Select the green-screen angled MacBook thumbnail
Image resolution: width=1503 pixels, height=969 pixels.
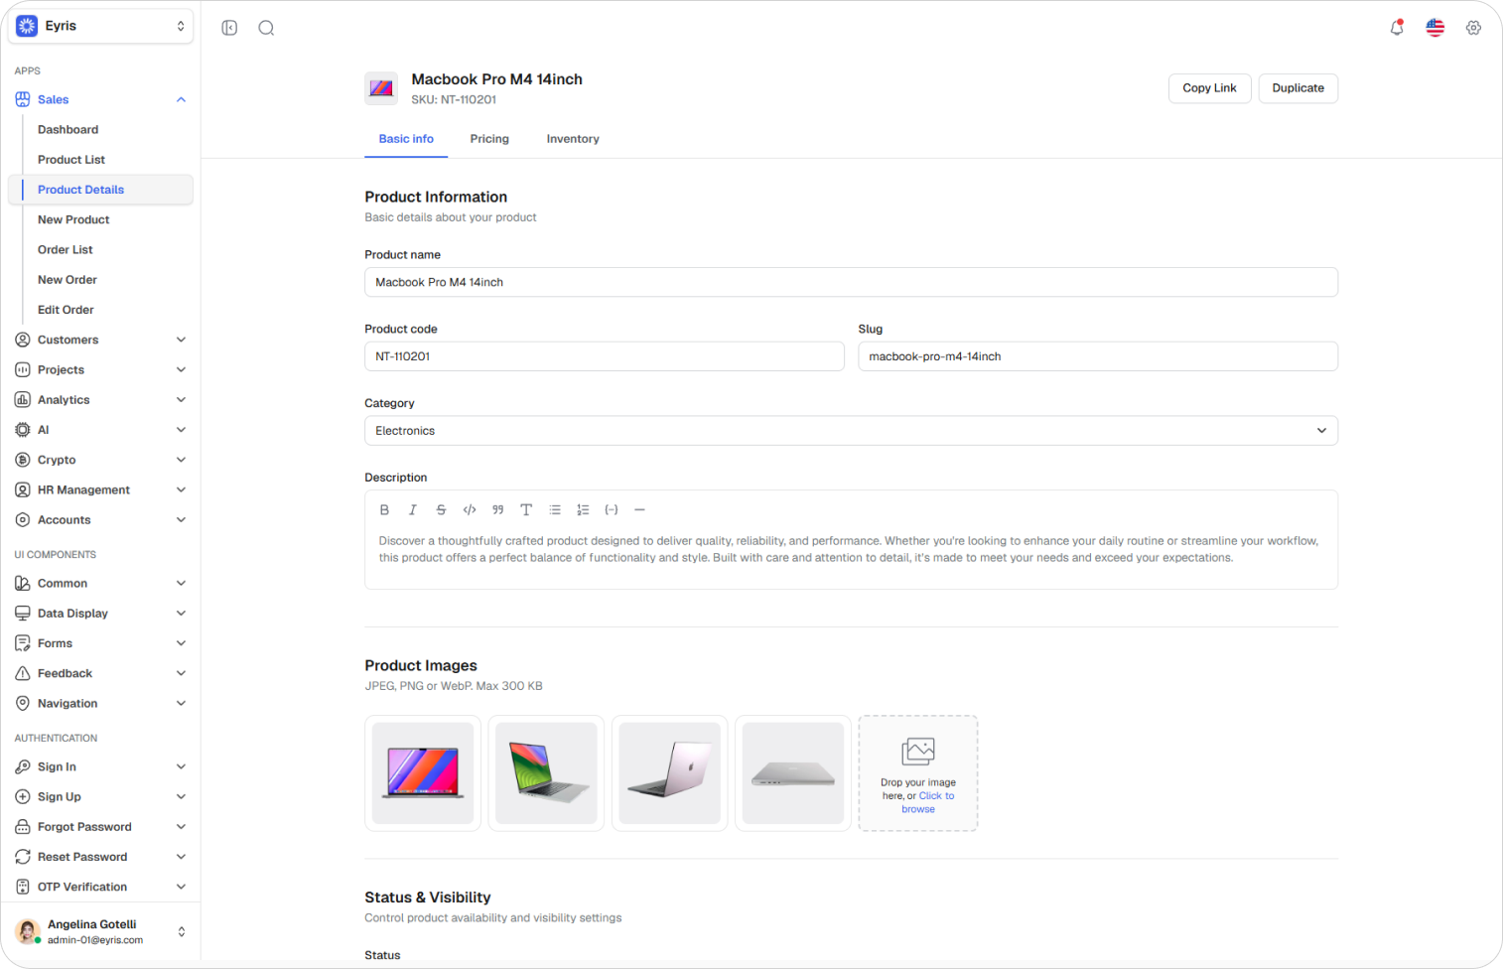546,773
